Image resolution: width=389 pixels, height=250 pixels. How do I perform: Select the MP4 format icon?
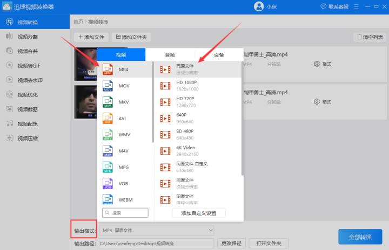pos(108,70)
